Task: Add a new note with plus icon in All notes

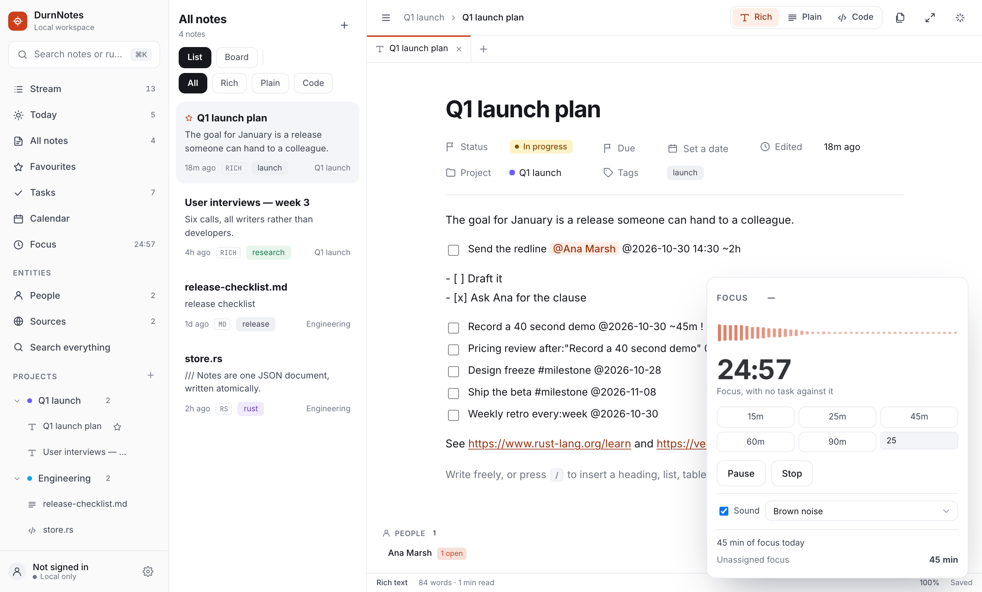Action: point(344,26)
